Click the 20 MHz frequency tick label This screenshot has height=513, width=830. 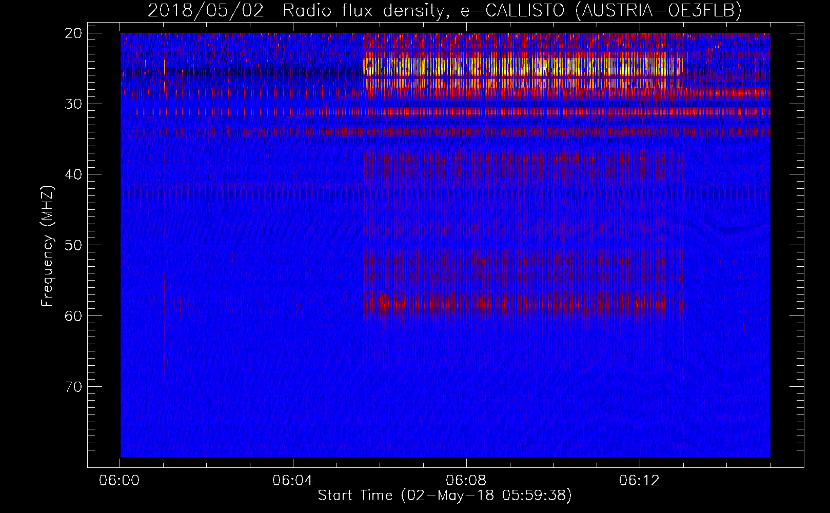pos(74,33)
